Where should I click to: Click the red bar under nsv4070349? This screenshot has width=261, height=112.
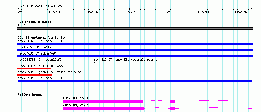coord(35,75)
